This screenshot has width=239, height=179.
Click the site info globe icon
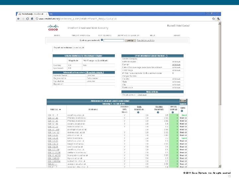(37, 19)
